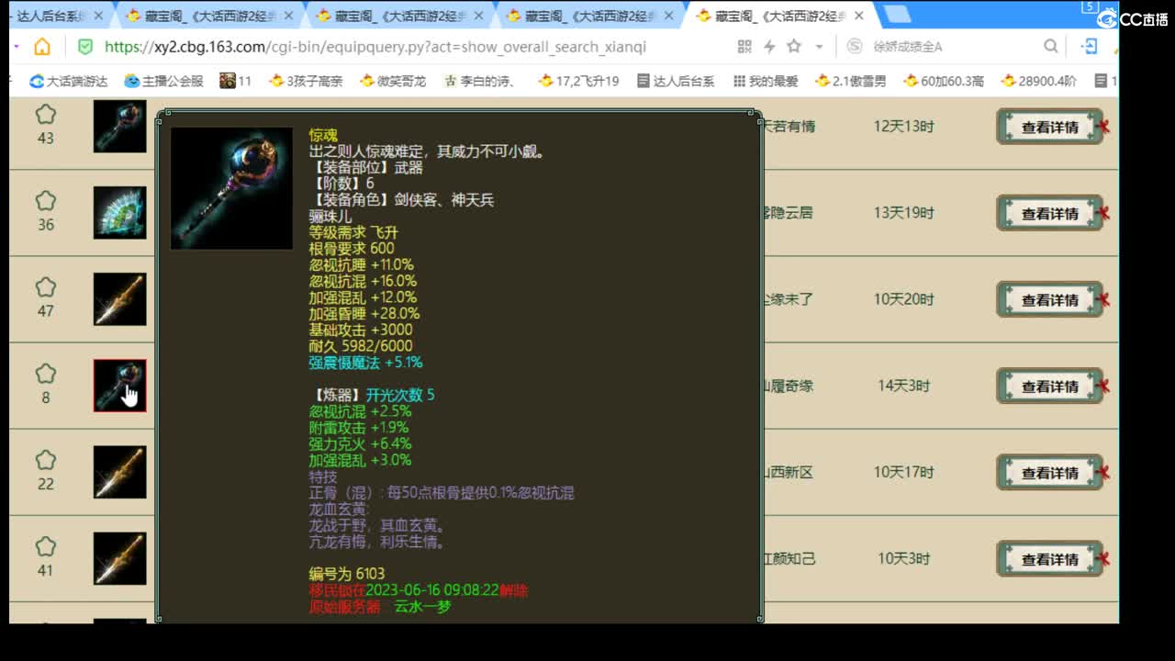Favorite the item with 8 collects
Viewport: 1175px width, 661px height.
[46, 374]
